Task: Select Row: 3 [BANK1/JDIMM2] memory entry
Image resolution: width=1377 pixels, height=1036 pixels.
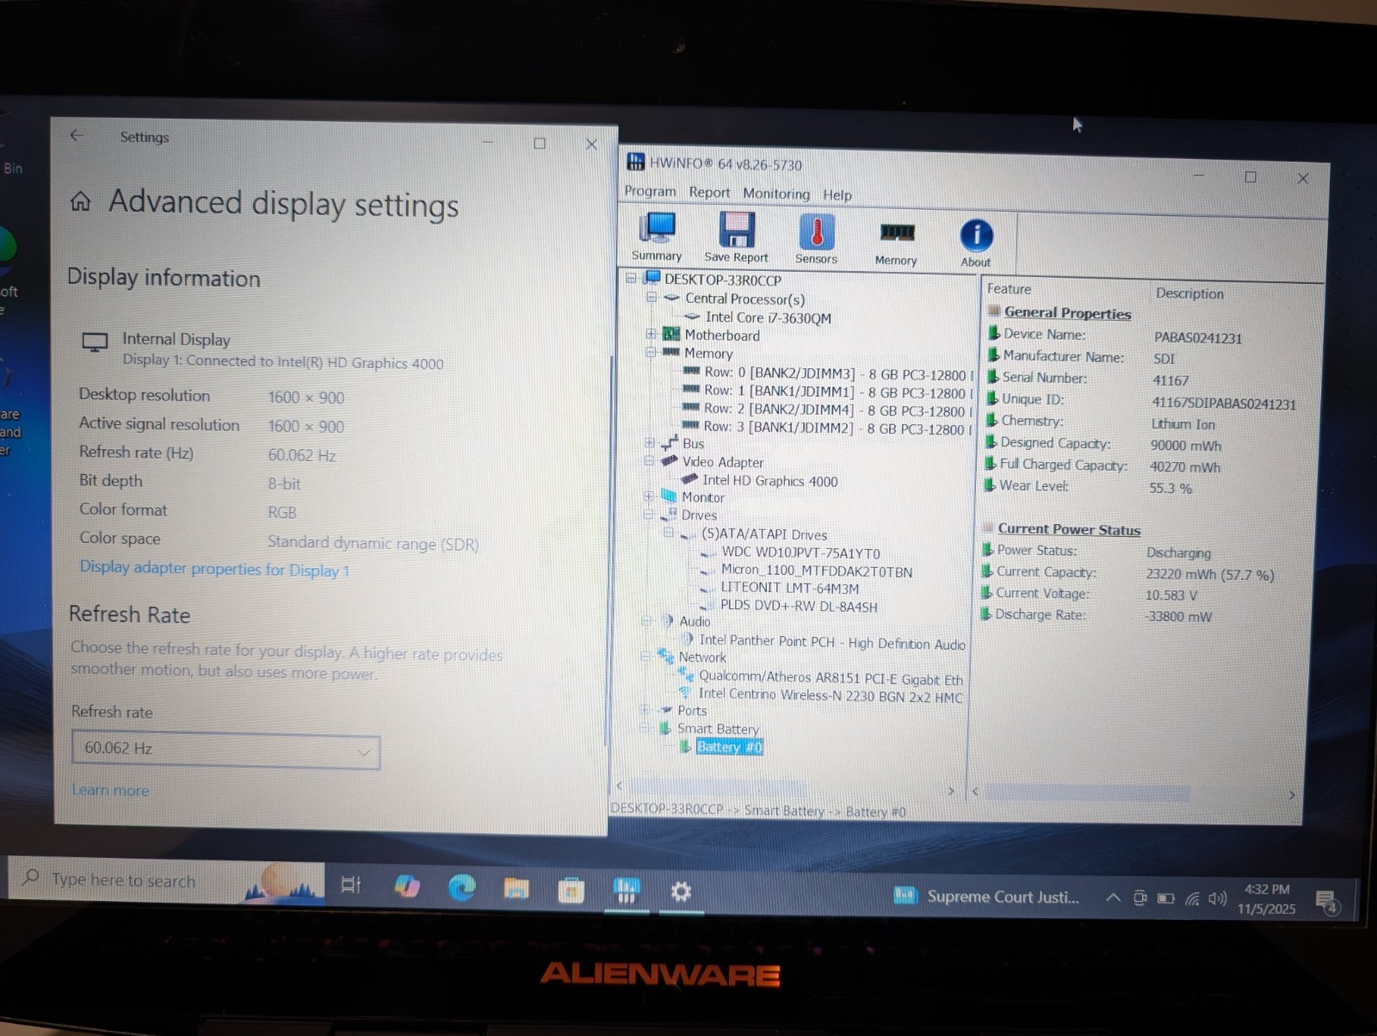Action: (838, 429)
